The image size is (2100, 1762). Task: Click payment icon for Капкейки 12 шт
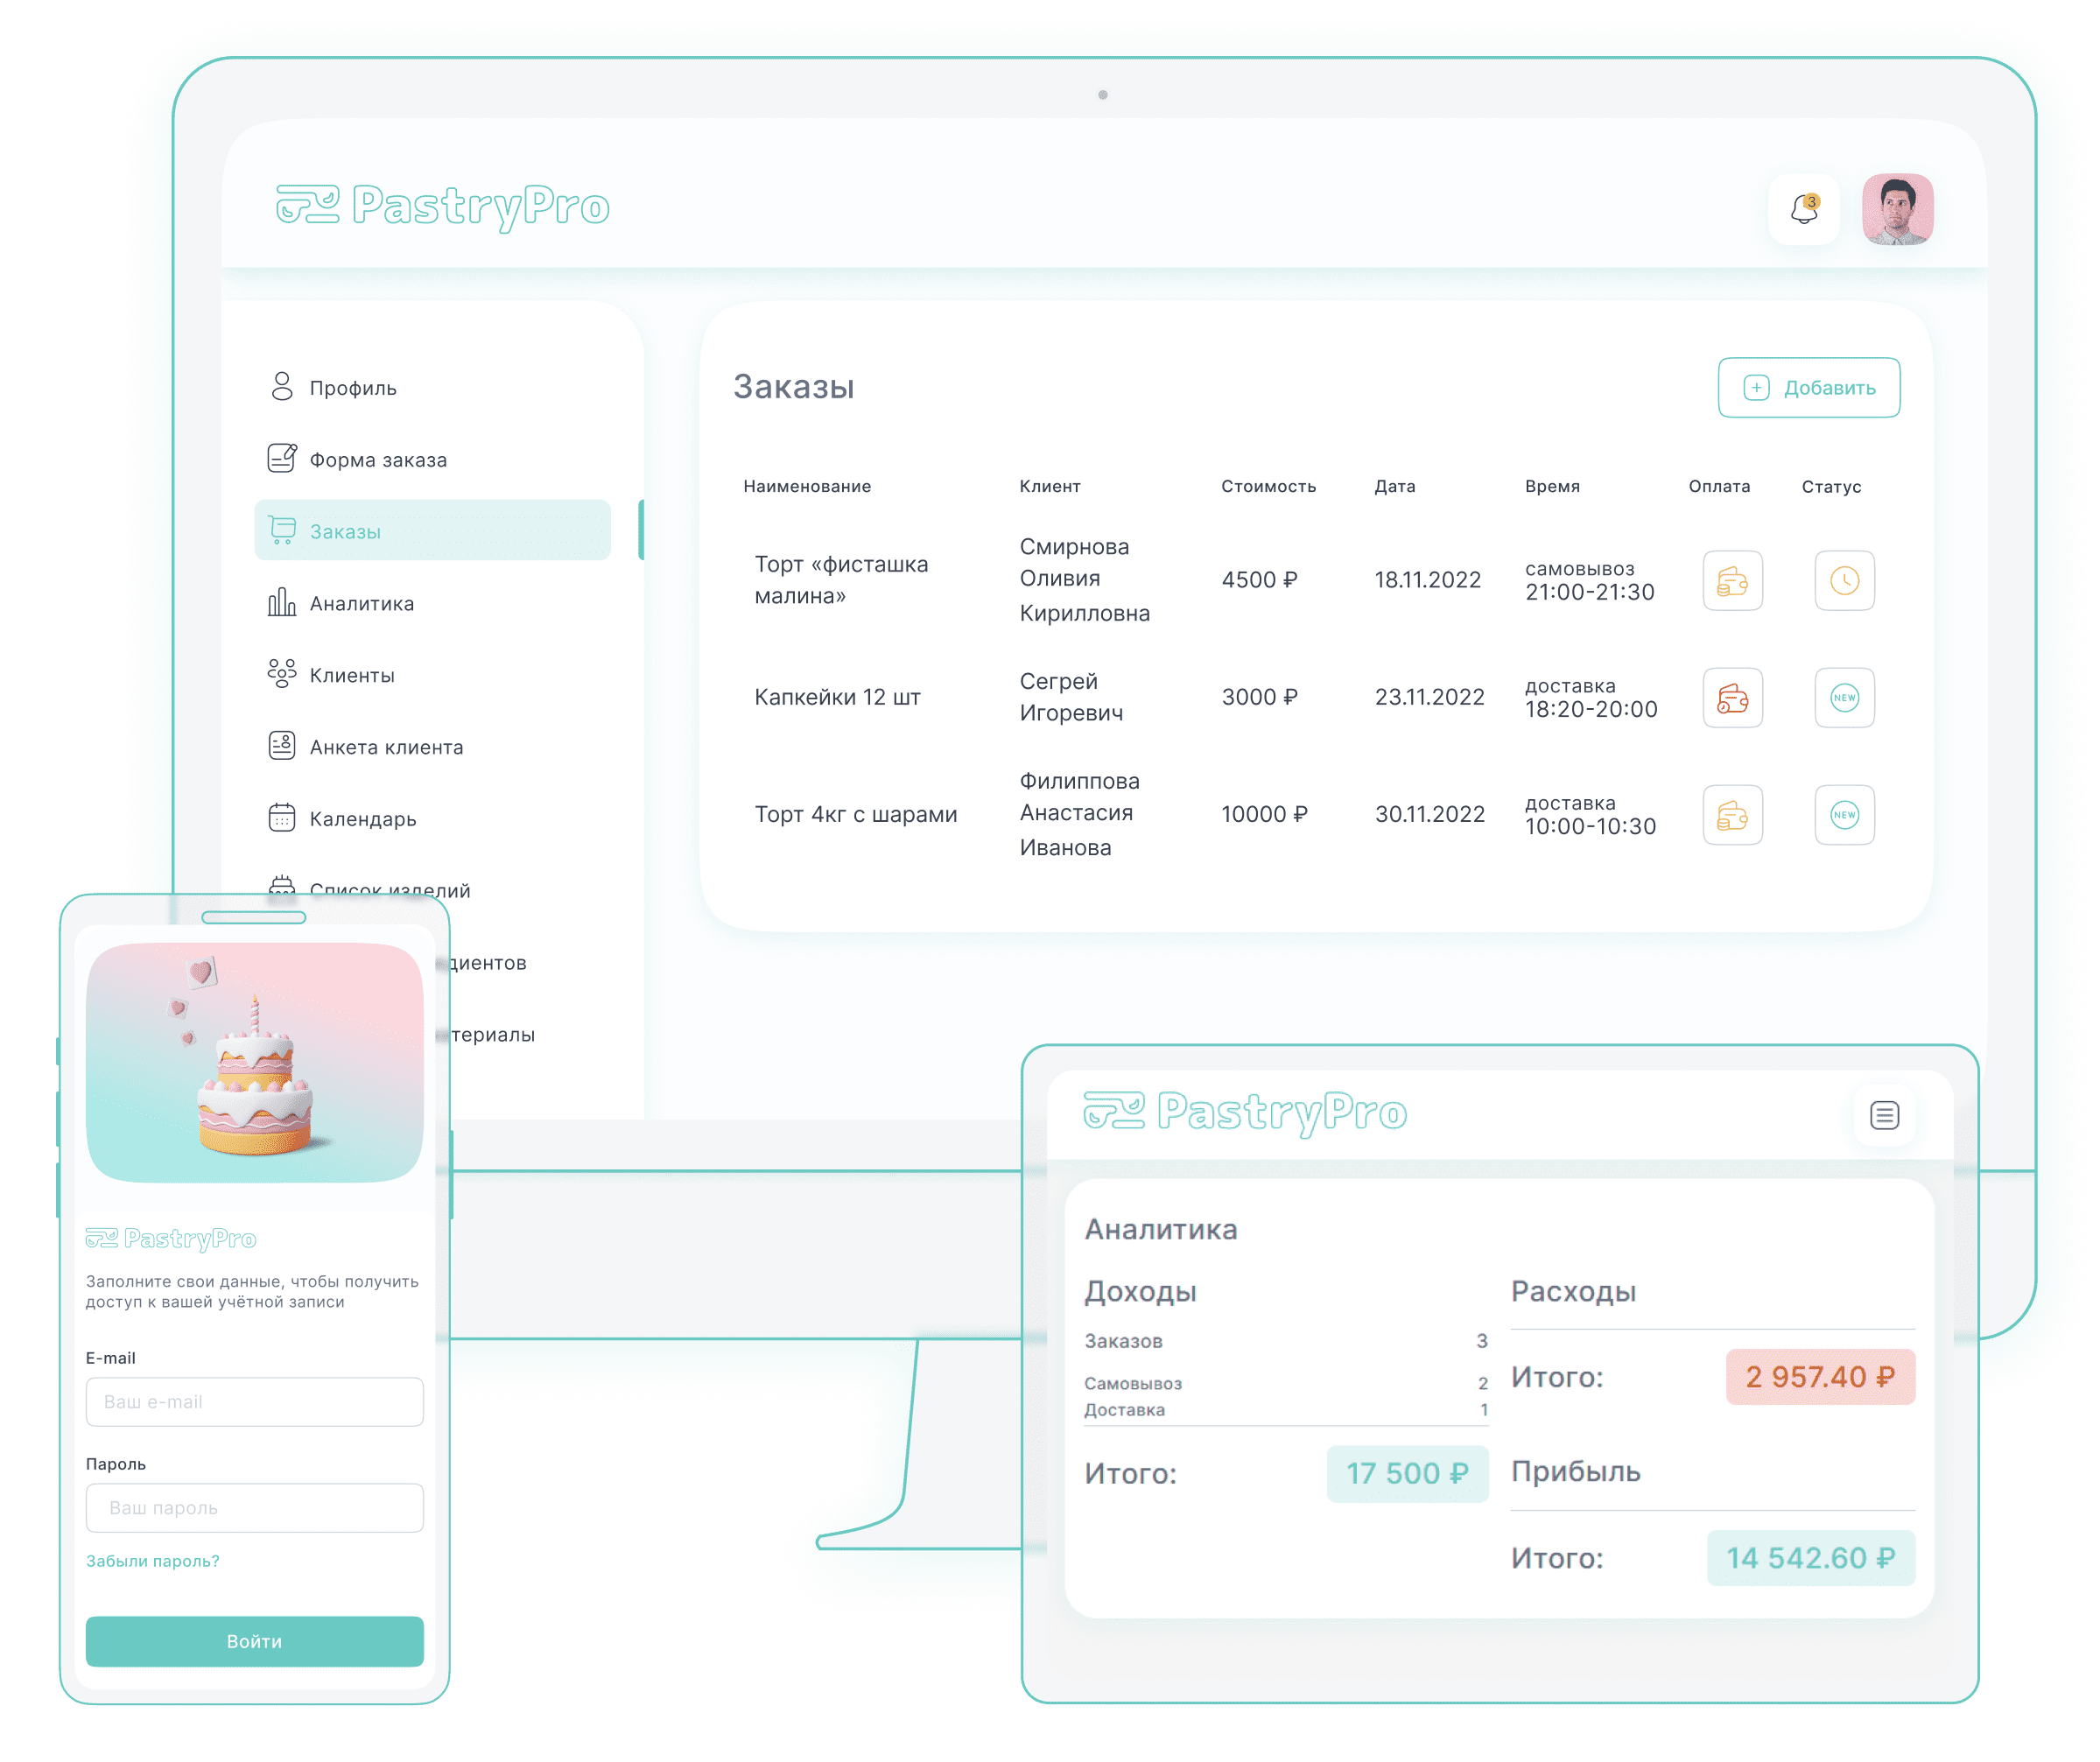tap(1732, 697)
